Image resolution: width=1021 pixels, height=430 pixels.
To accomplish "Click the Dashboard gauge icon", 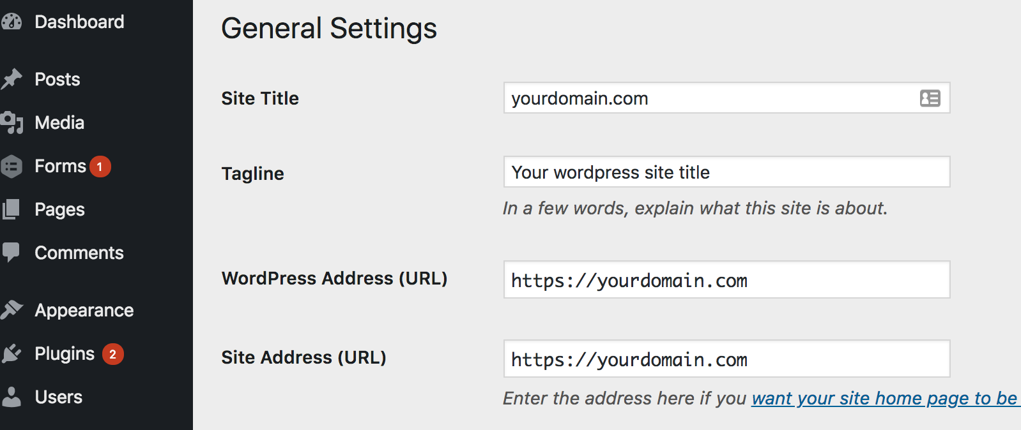I will pos(11,22).
